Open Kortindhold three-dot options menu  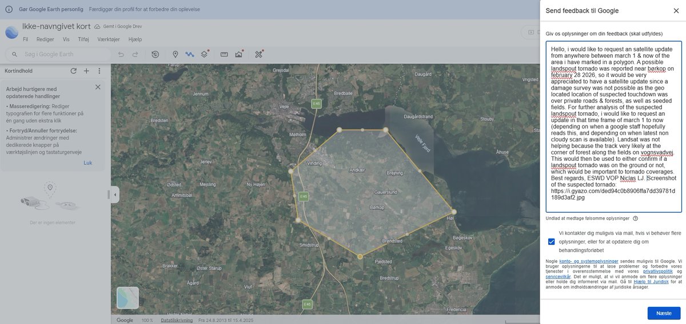pos(99,71)
